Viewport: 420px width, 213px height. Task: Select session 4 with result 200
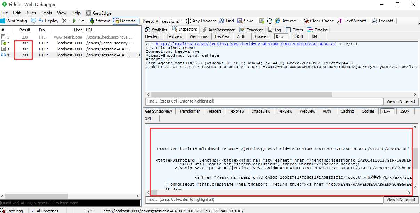click(x=70, y=55)
